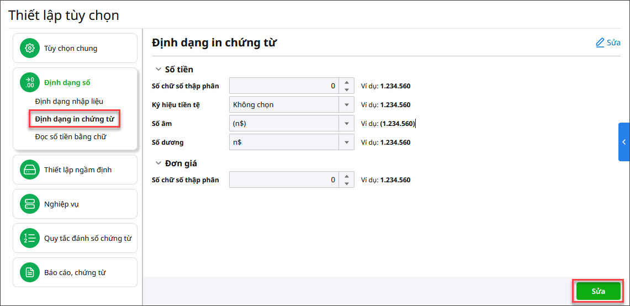The height and width of the screenshot is (306, 630).
Task: Click the green Sửa button
Action: pyautogui.click(x=598, y=291)
